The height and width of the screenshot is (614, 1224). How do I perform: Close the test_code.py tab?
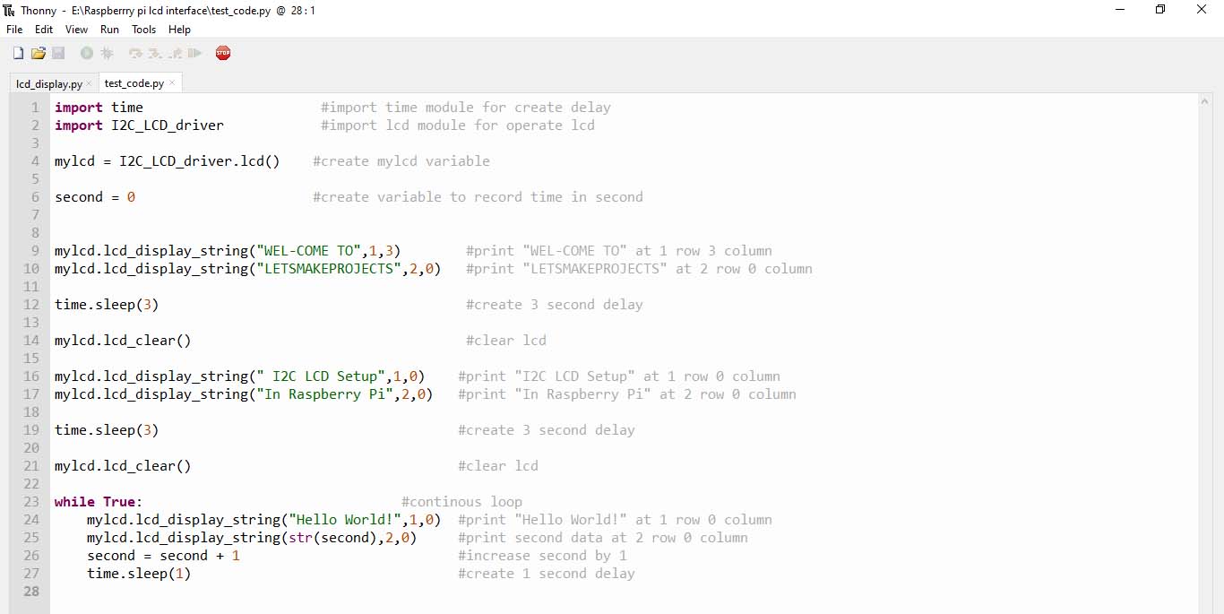(173, 83)
